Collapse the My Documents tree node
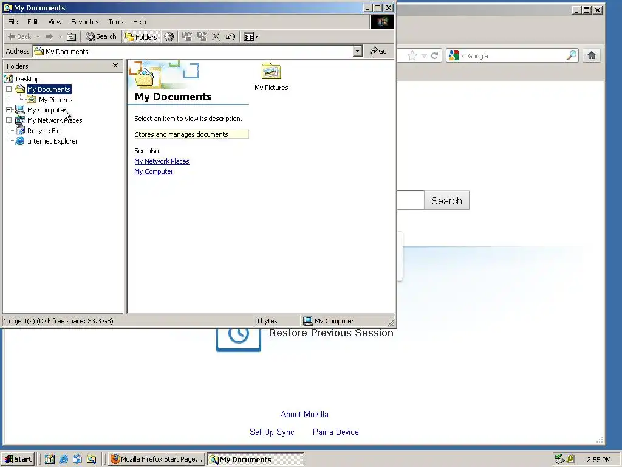Image resolution: width=622 pixels, height=467 pixels. 9,89
